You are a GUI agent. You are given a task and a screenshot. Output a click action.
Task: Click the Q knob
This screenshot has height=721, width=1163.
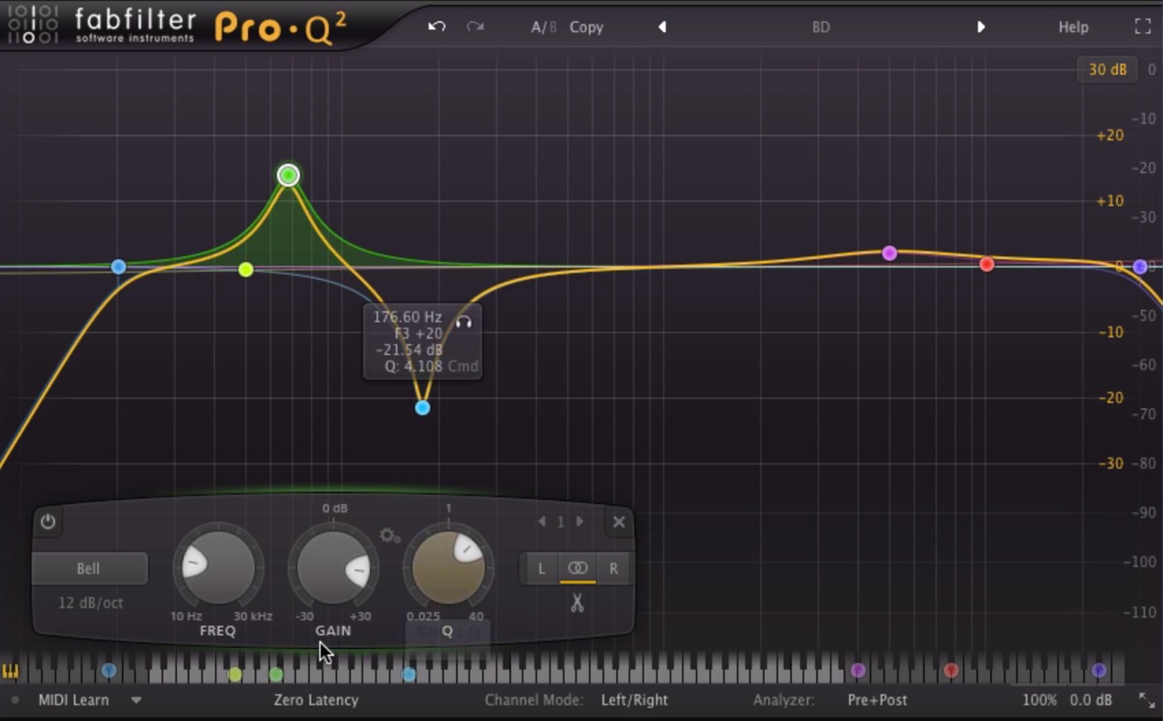[448, 567]
